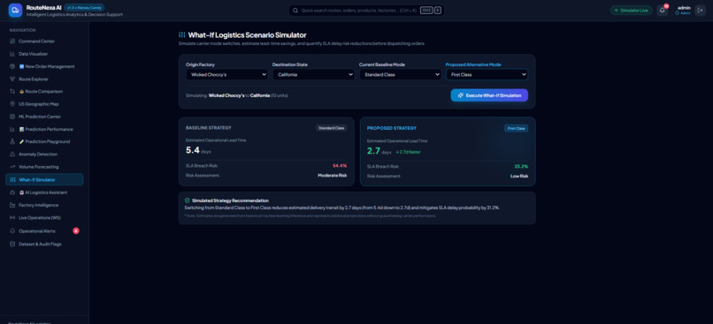Click the Volume Forecasting trend icon

point(12,167)
